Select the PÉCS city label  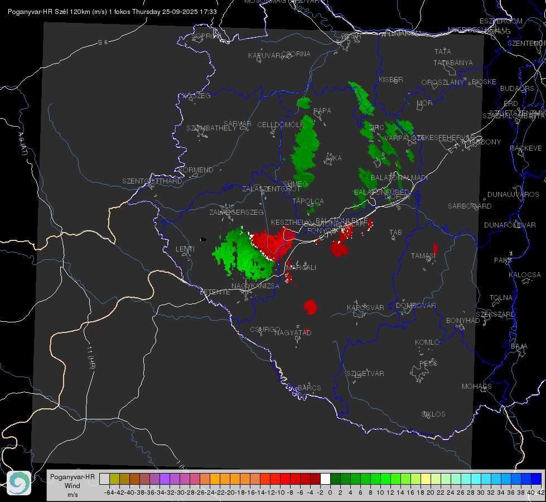click(428, 364)
